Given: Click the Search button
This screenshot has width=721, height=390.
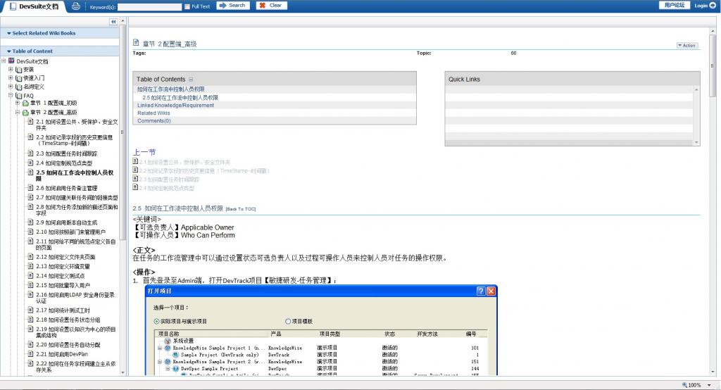Looking at the screenshot, I should 232,6.
